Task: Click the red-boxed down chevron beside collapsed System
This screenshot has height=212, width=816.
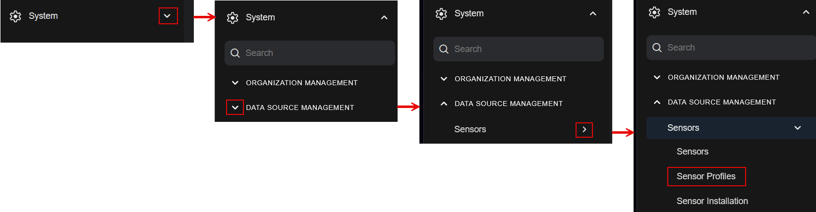Action: pyautogui.click(x=168, y=16)
